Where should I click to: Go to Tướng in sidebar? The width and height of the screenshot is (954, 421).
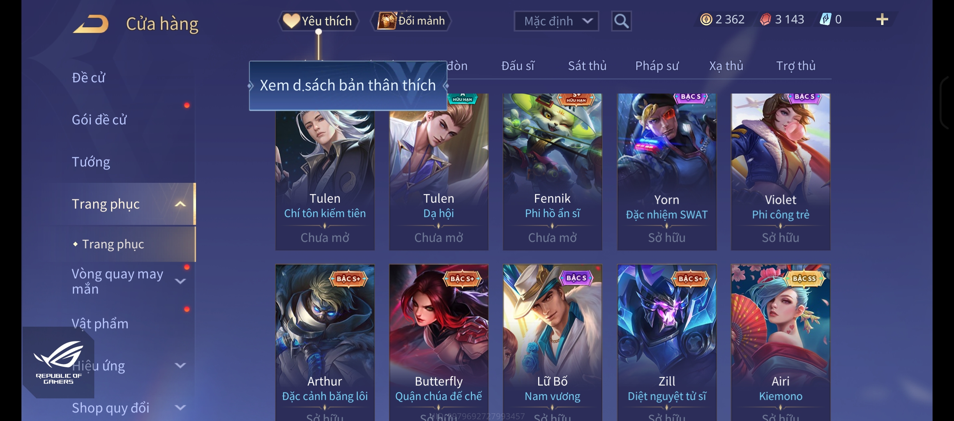click(91, 162)
